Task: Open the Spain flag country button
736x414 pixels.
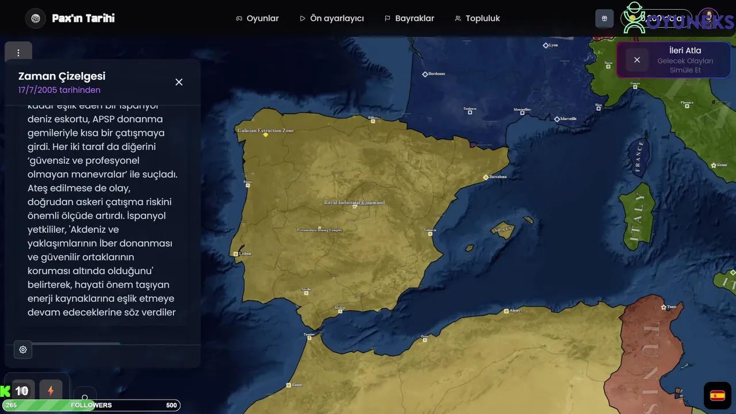Action: pyautogui.click(x=718, y=396)
